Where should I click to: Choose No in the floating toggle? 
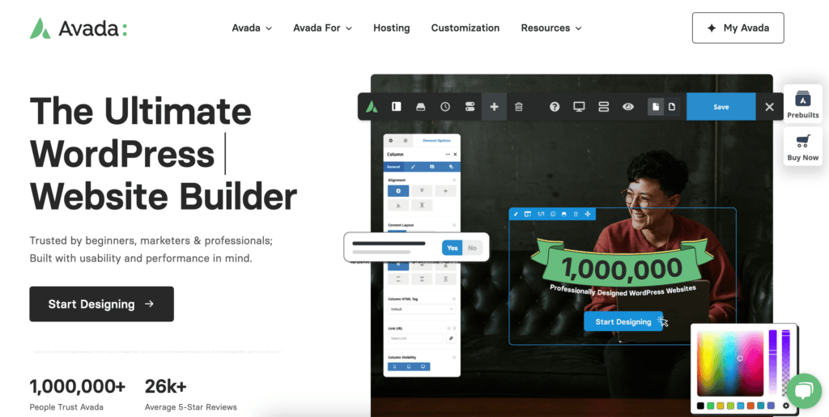tap(472, 247)
